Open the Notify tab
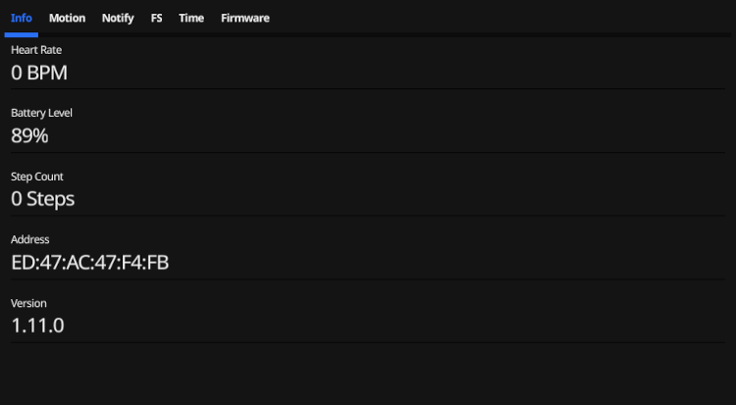Screen dimensions: 736x405 pyautogui.click(x=118, y=18)
